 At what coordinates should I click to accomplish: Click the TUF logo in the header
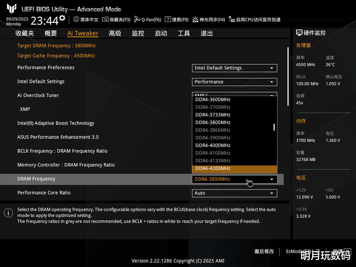(11, 8)
